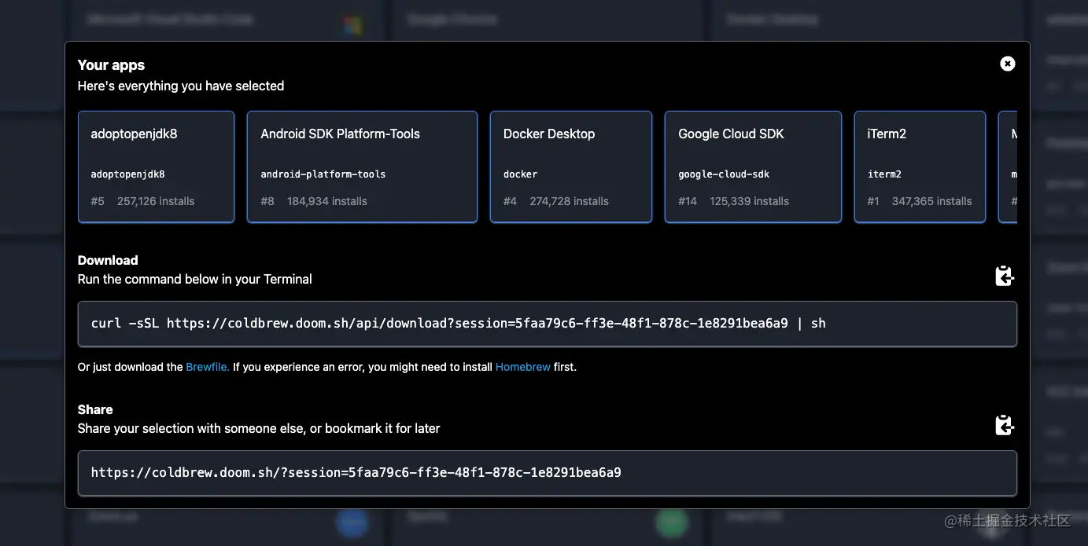The height and width of the screenshot is (546, 1088).
Task: Click the 'android-platform-tools' package name
Action: point(323,174)
